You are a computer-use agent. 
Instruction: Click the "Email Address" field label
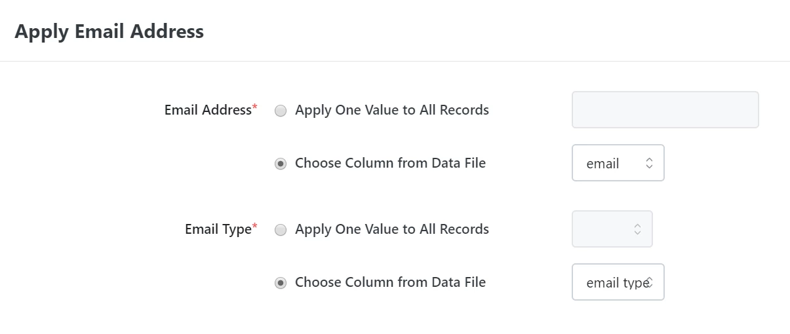(208, 110)
